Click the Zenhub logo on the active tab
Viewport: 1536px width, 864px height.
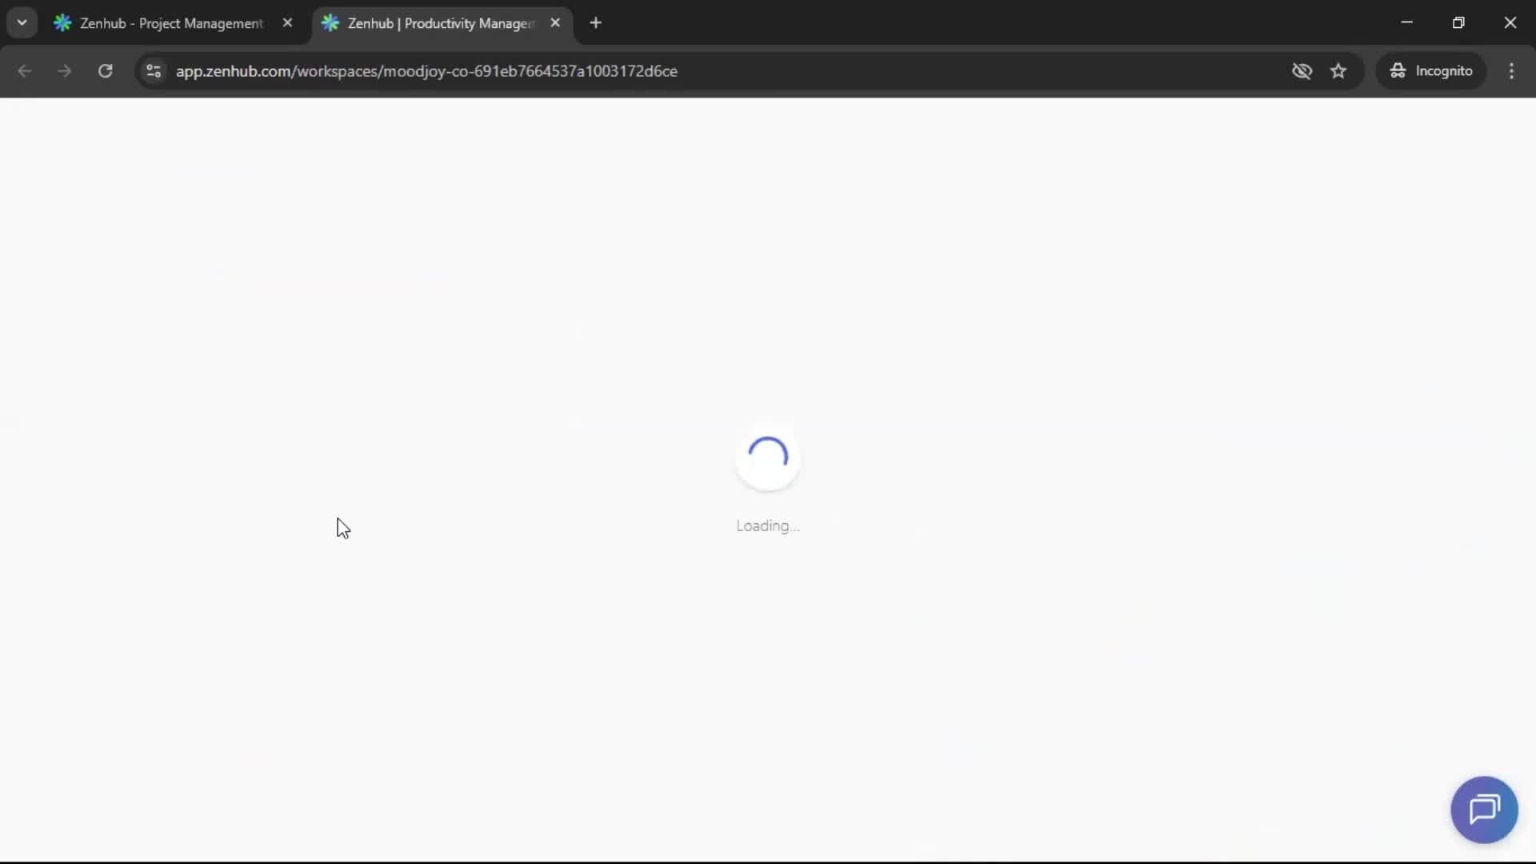(330, 23)
